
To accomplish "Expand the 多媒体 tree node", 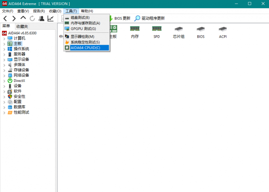I will click(4, 65).
